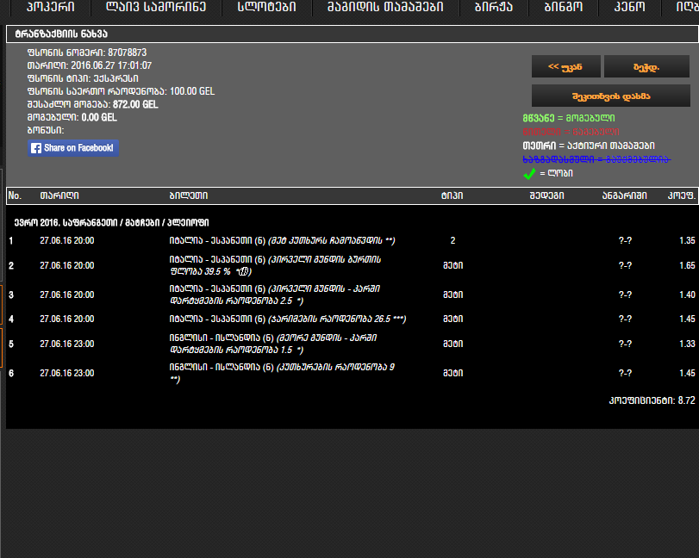Screen dimensions: 699x558
Task: Click the ბილეთი ticket column header
Action: coord(188,196)
